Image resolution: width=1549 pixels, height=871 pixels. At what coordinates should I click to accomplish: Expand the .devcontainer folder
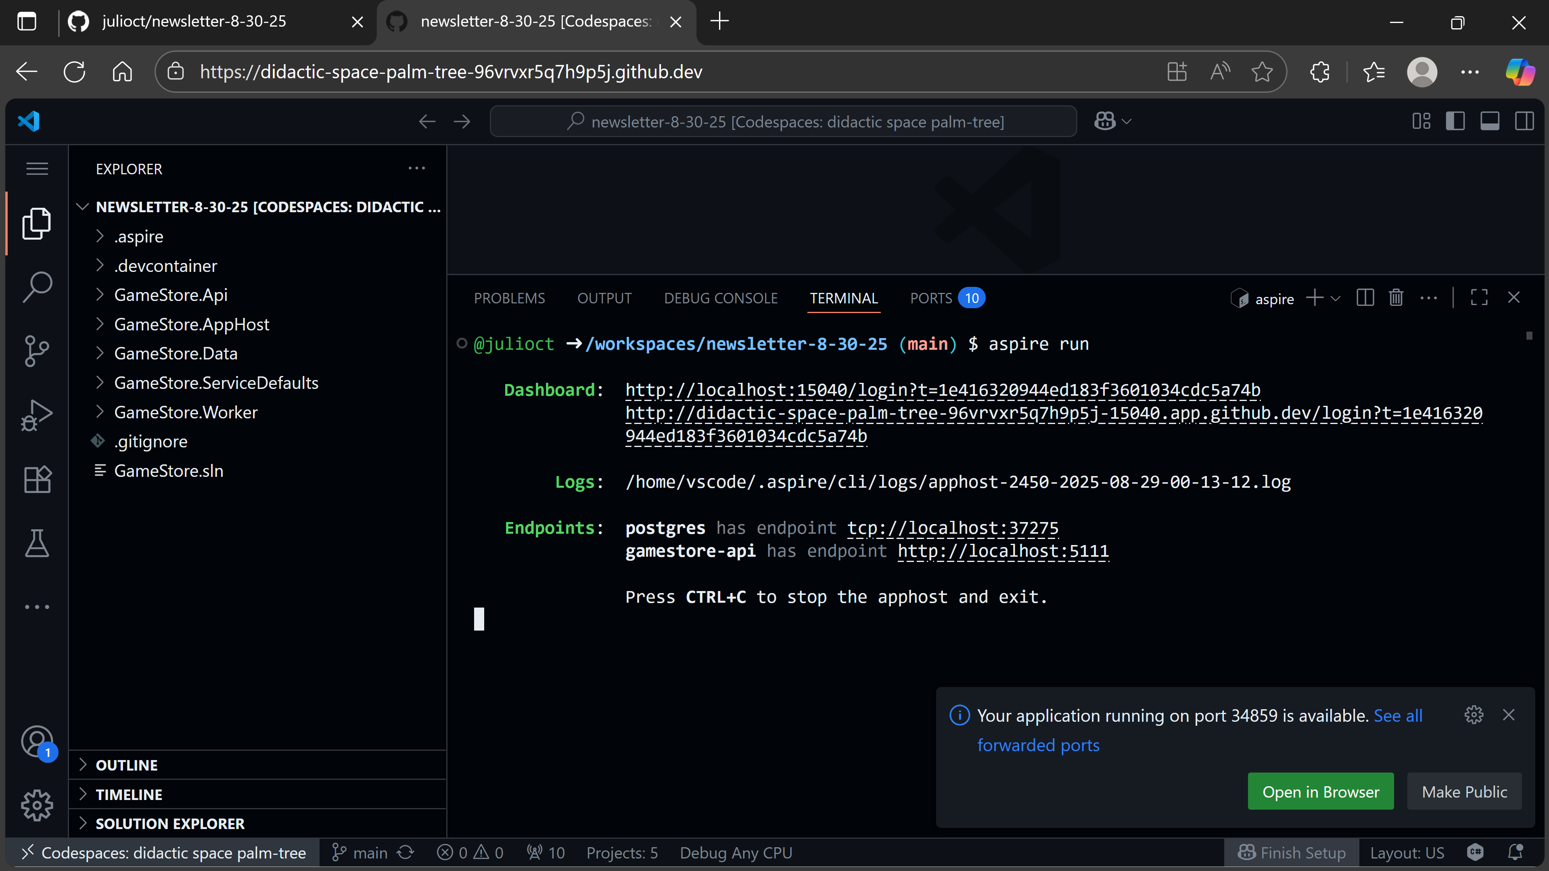point(257,266)
